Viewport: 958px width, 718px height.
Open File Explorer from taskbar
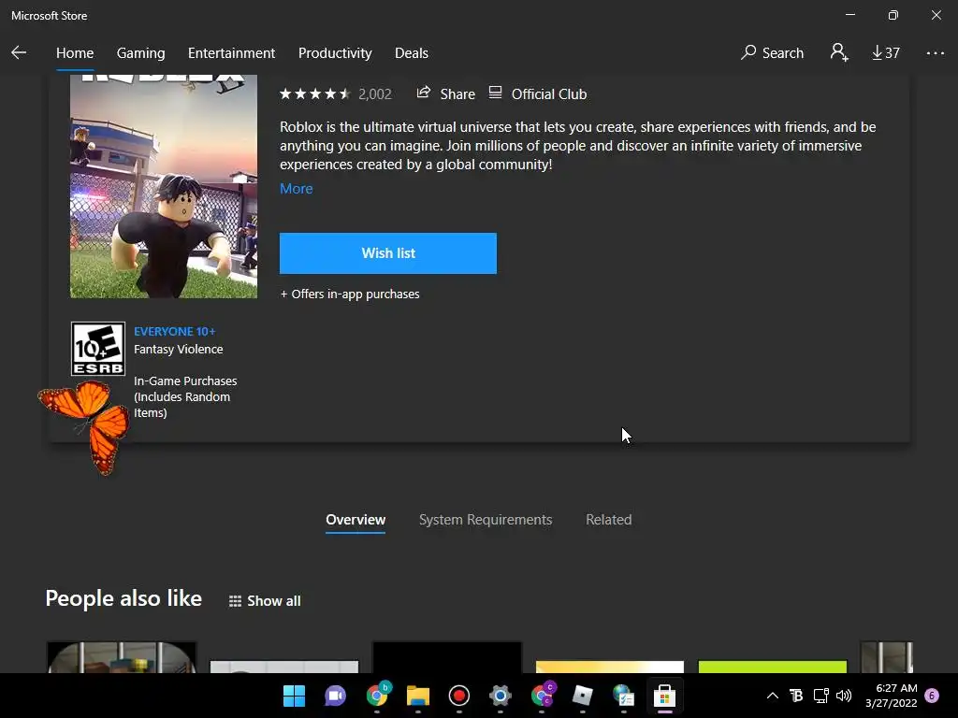click(x=418, y=696)
